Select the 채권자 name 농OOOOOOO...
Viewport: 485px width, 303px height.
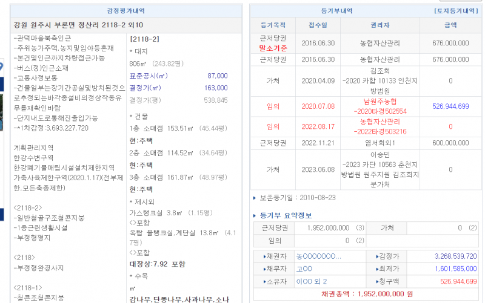pos(318,256)
